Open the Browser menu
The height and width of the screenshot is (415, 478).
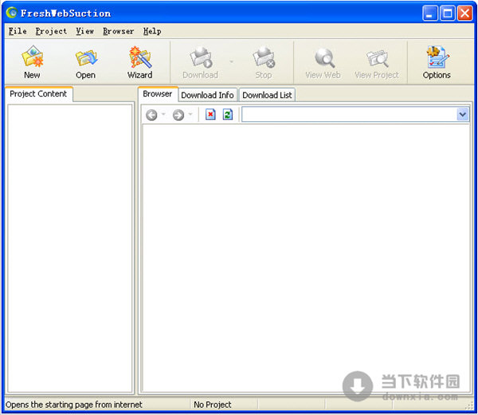point(118,31)
